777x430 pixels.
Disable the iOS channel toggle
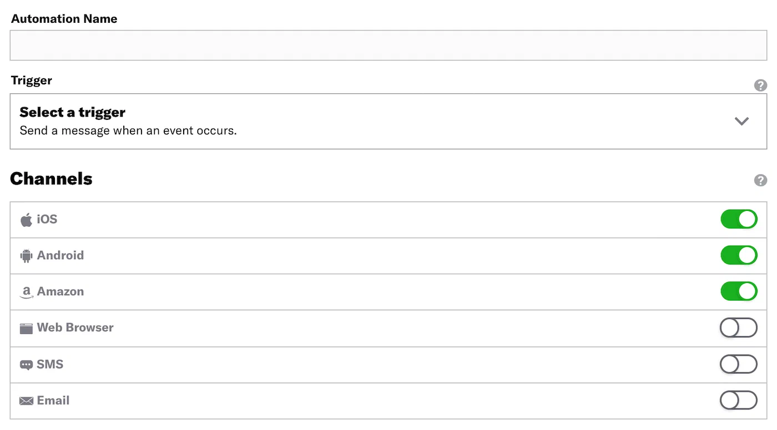(739, 219)
